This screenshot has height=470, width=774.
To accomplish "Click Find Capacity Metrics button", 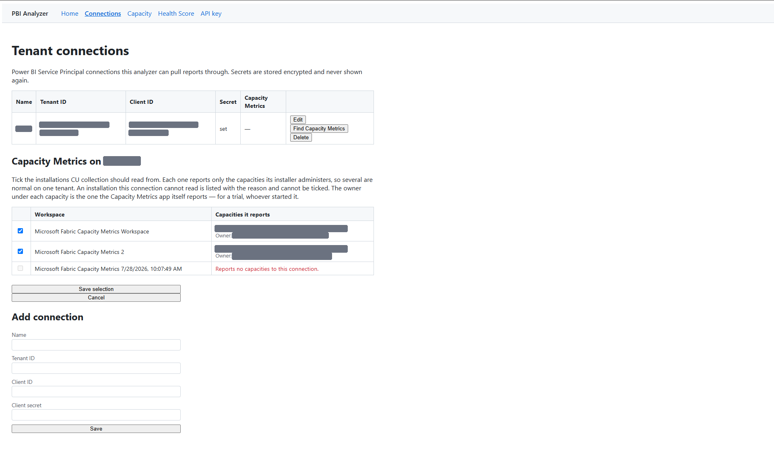I will pos(319,128).
